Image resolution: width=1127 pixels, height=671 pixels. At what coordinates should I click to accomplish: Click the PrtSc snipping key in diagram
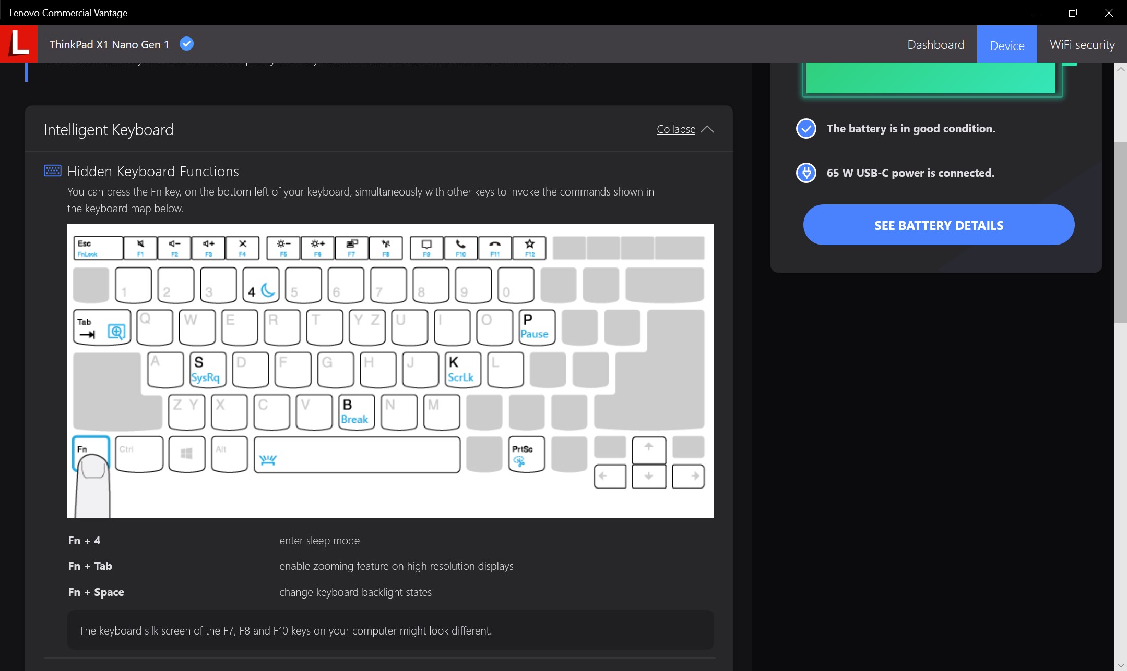pyautogui.click(x=527, y=454)
